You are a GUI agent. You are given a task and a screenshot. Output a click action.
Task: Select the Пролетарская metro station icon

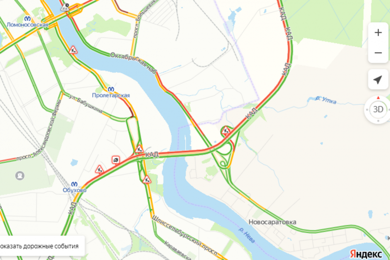(x=111, y=89)
